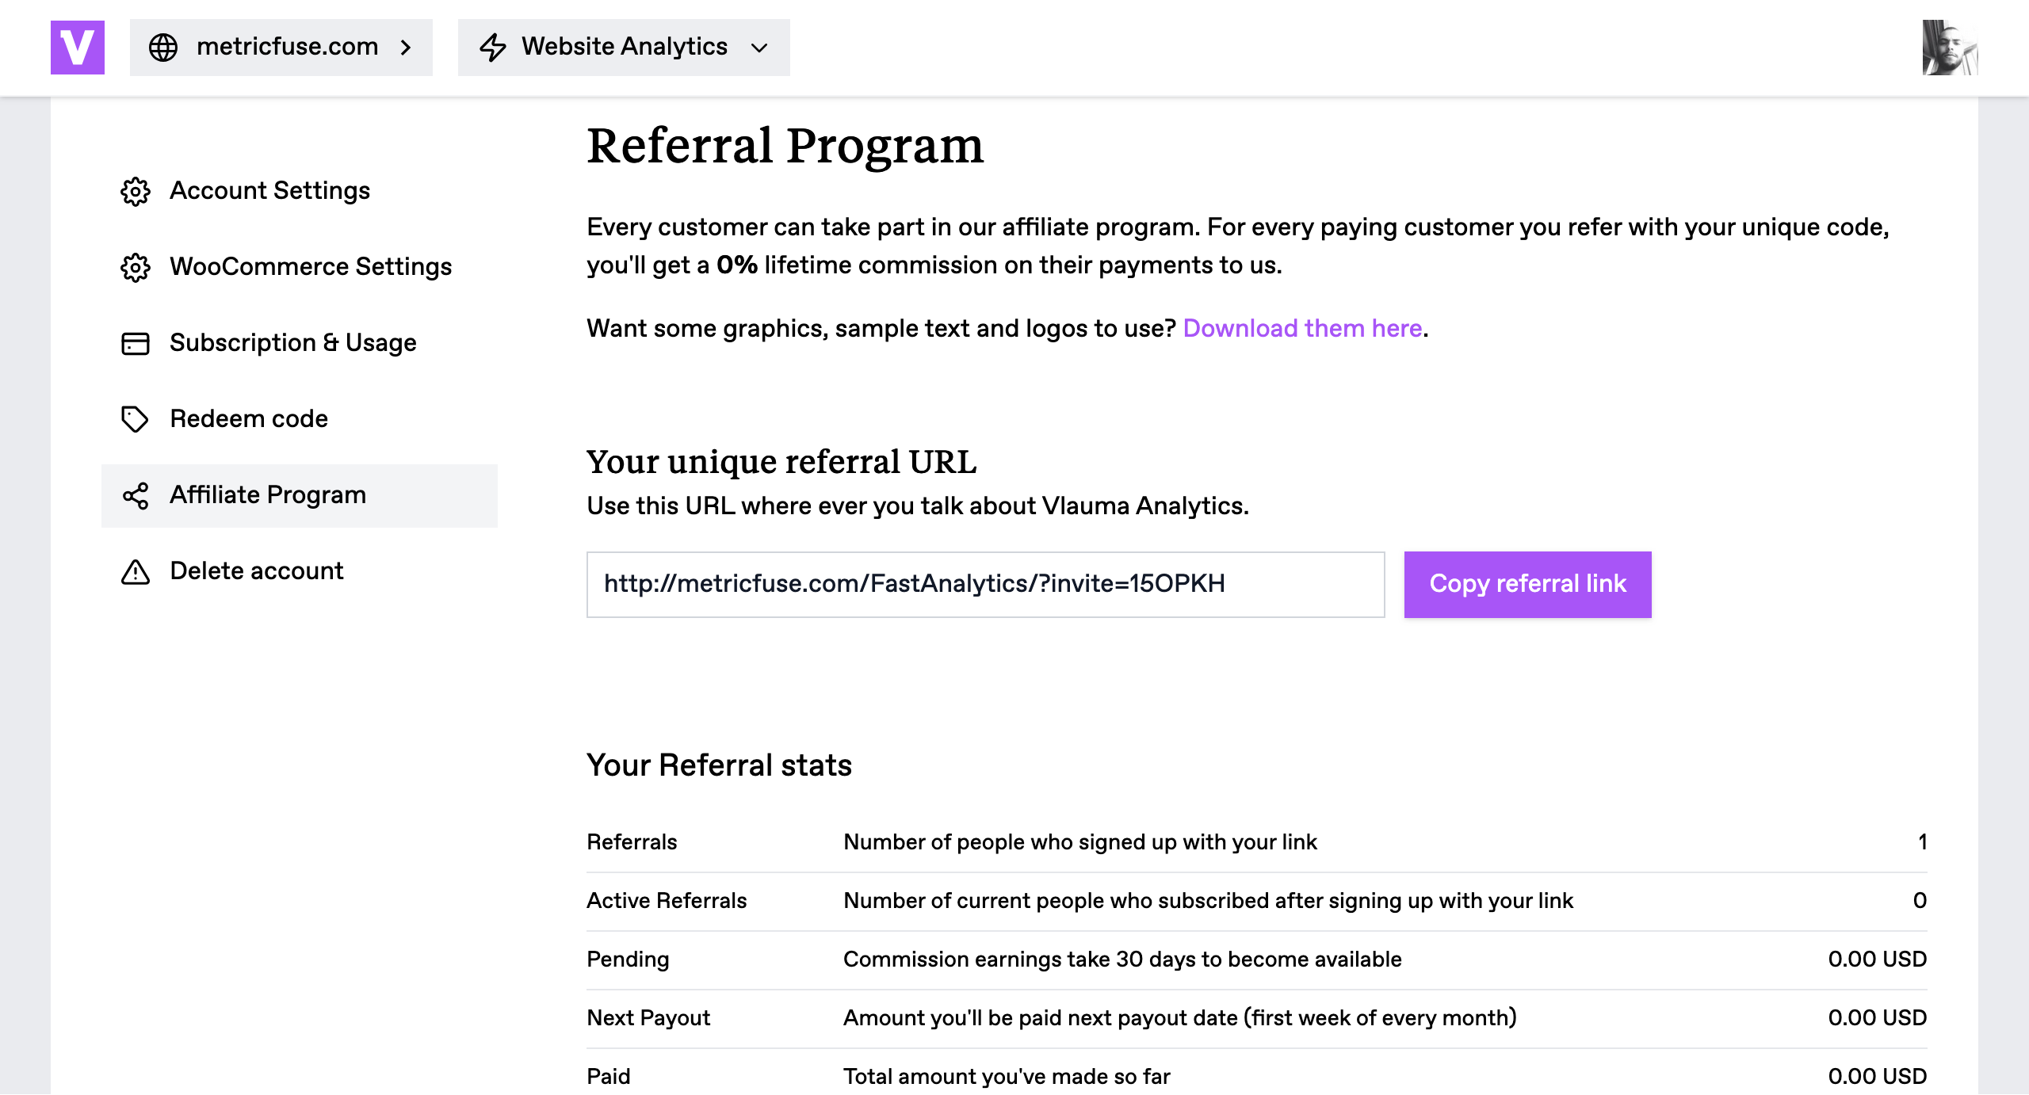Viewport: 2029px width, 1095px height.
Task: Click the gear icon next to WooCommerce Settings
Action: 136,267
